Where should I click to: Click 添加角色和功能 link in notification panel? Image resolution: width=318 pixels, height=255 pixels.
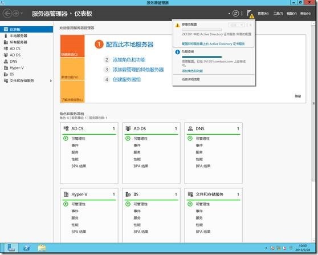pos(192,71)
